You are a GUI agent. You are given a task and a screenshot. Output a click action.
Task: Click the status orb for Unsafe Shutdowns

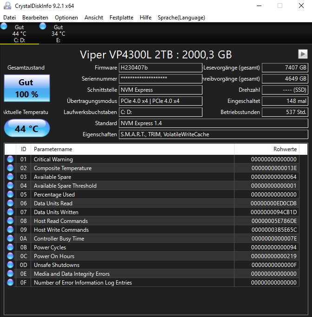point(10,265)
